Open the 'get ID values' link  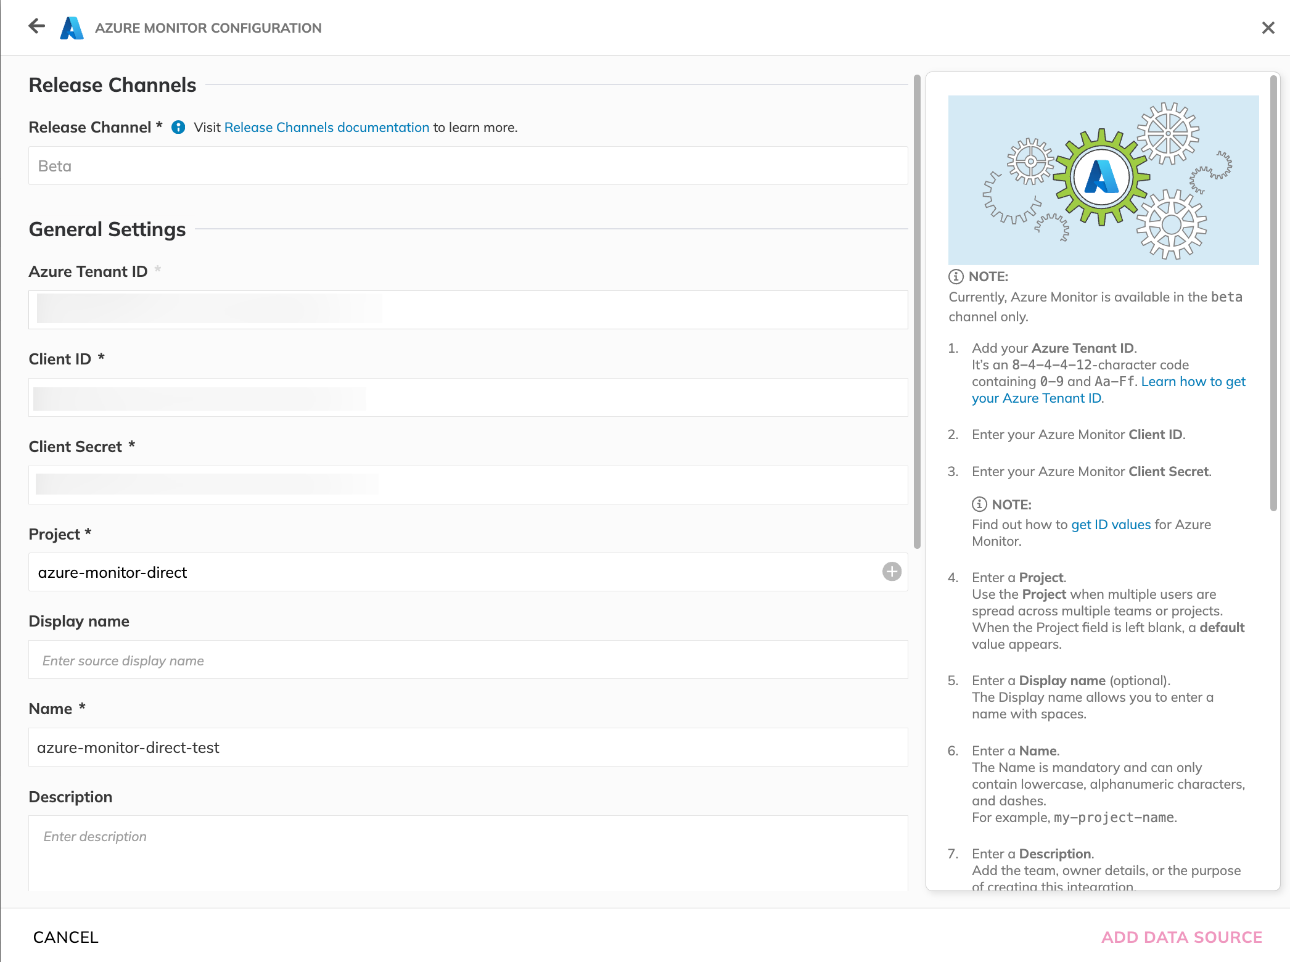point(1111,525)
